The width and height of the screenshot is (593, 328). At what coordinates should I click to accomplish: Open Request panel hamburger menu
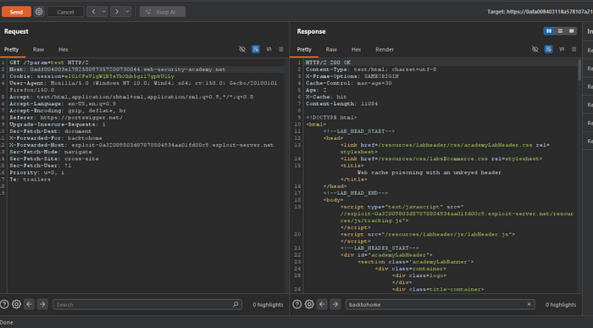281,49
